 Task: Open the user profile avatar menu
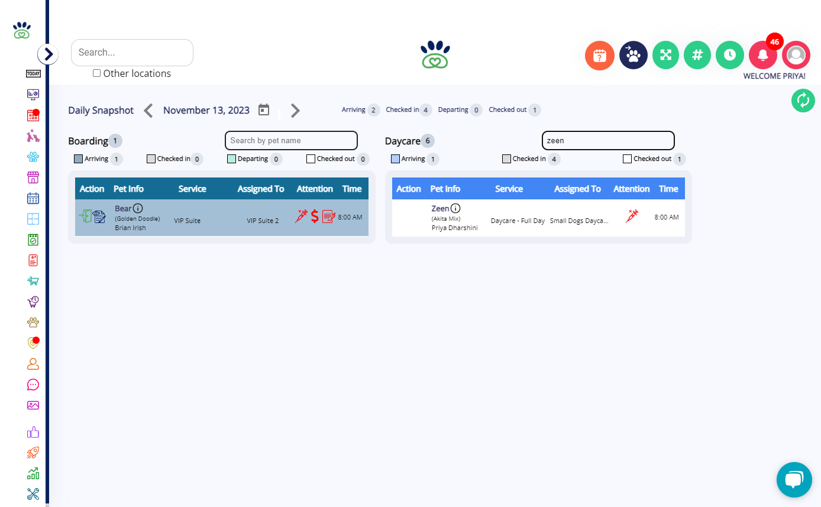click(x=796, y=55)
